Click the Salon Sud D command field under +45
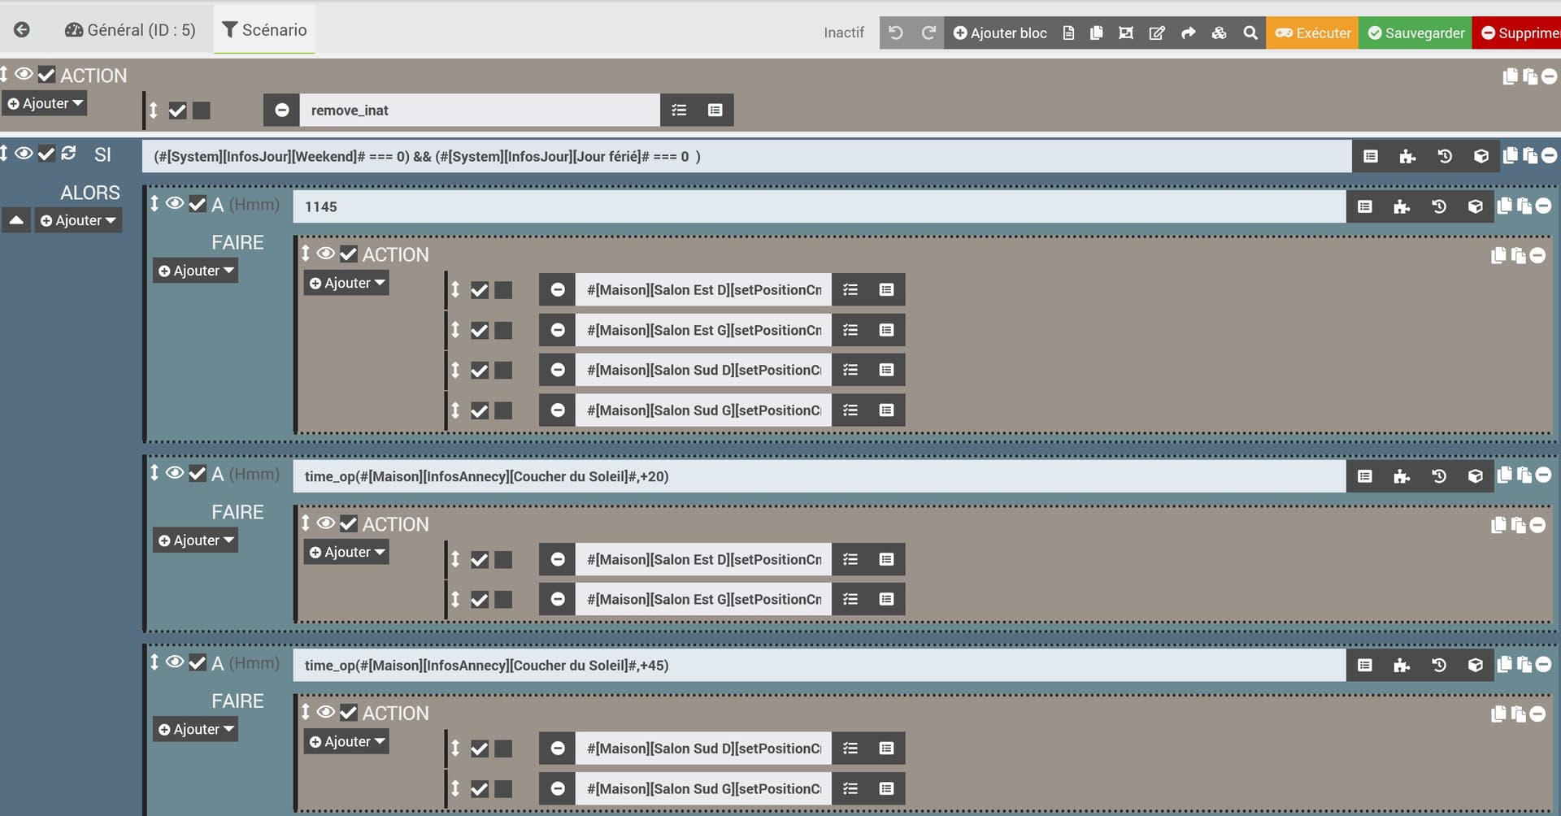This screenshot has width=1561, height=816. coord(703,749)
